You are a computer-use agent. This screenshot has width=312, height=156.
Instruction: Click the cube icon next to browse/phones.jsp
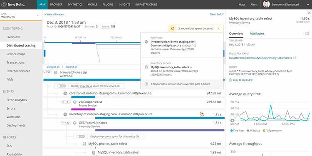coord(56,72)
